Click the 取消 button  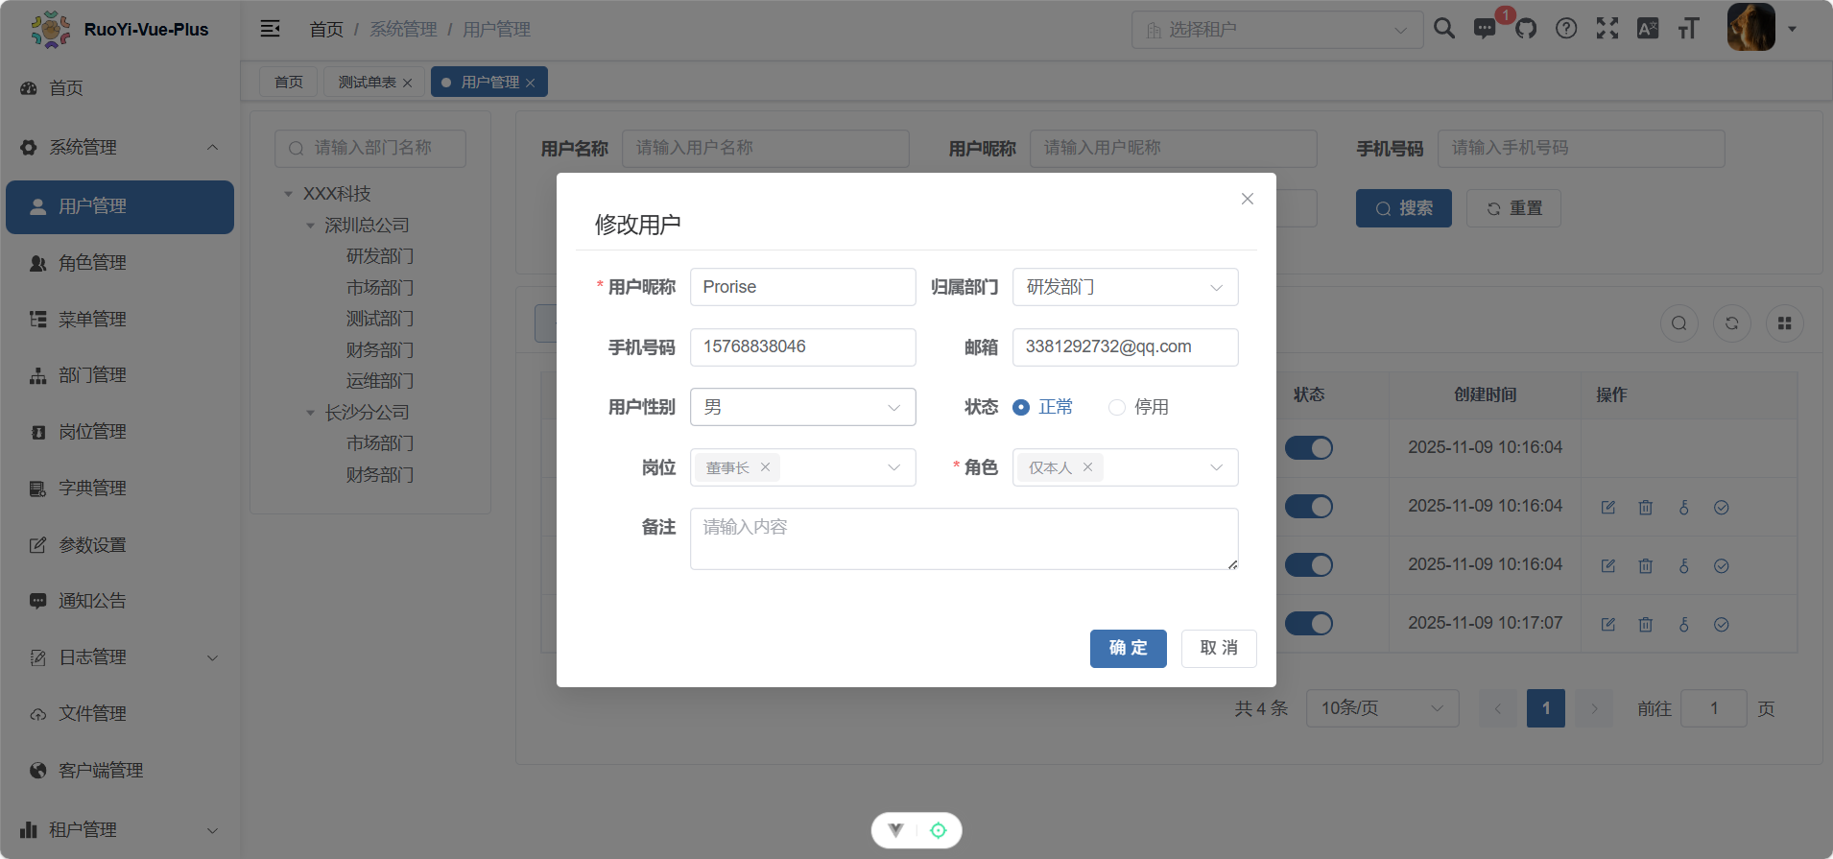[1219, 649]
